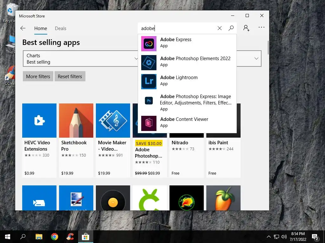Click the Sketchbook Pro title text

[74, 146]
